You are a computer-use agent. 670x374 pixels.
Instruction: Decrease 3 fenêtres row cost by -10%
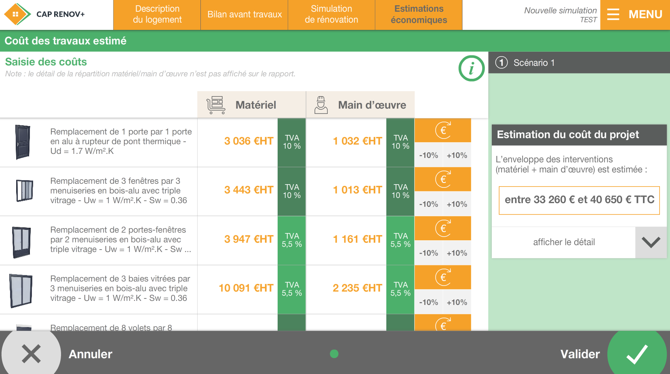point(429,204)
